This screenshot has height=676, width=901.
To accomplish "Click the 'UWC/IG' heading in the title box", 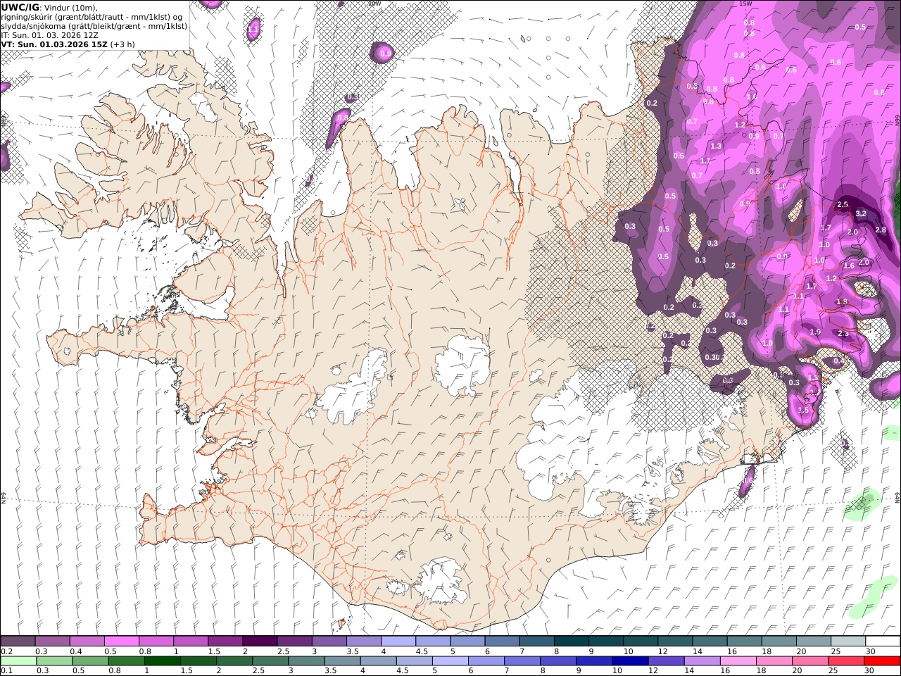I will [x=20, y=7].
